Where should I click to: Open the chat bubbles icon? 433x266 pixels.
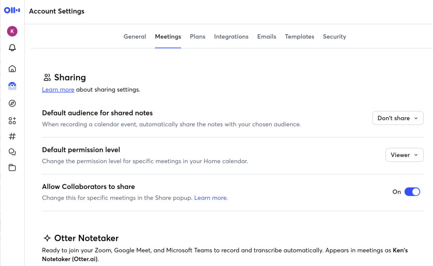coord(12,152)
